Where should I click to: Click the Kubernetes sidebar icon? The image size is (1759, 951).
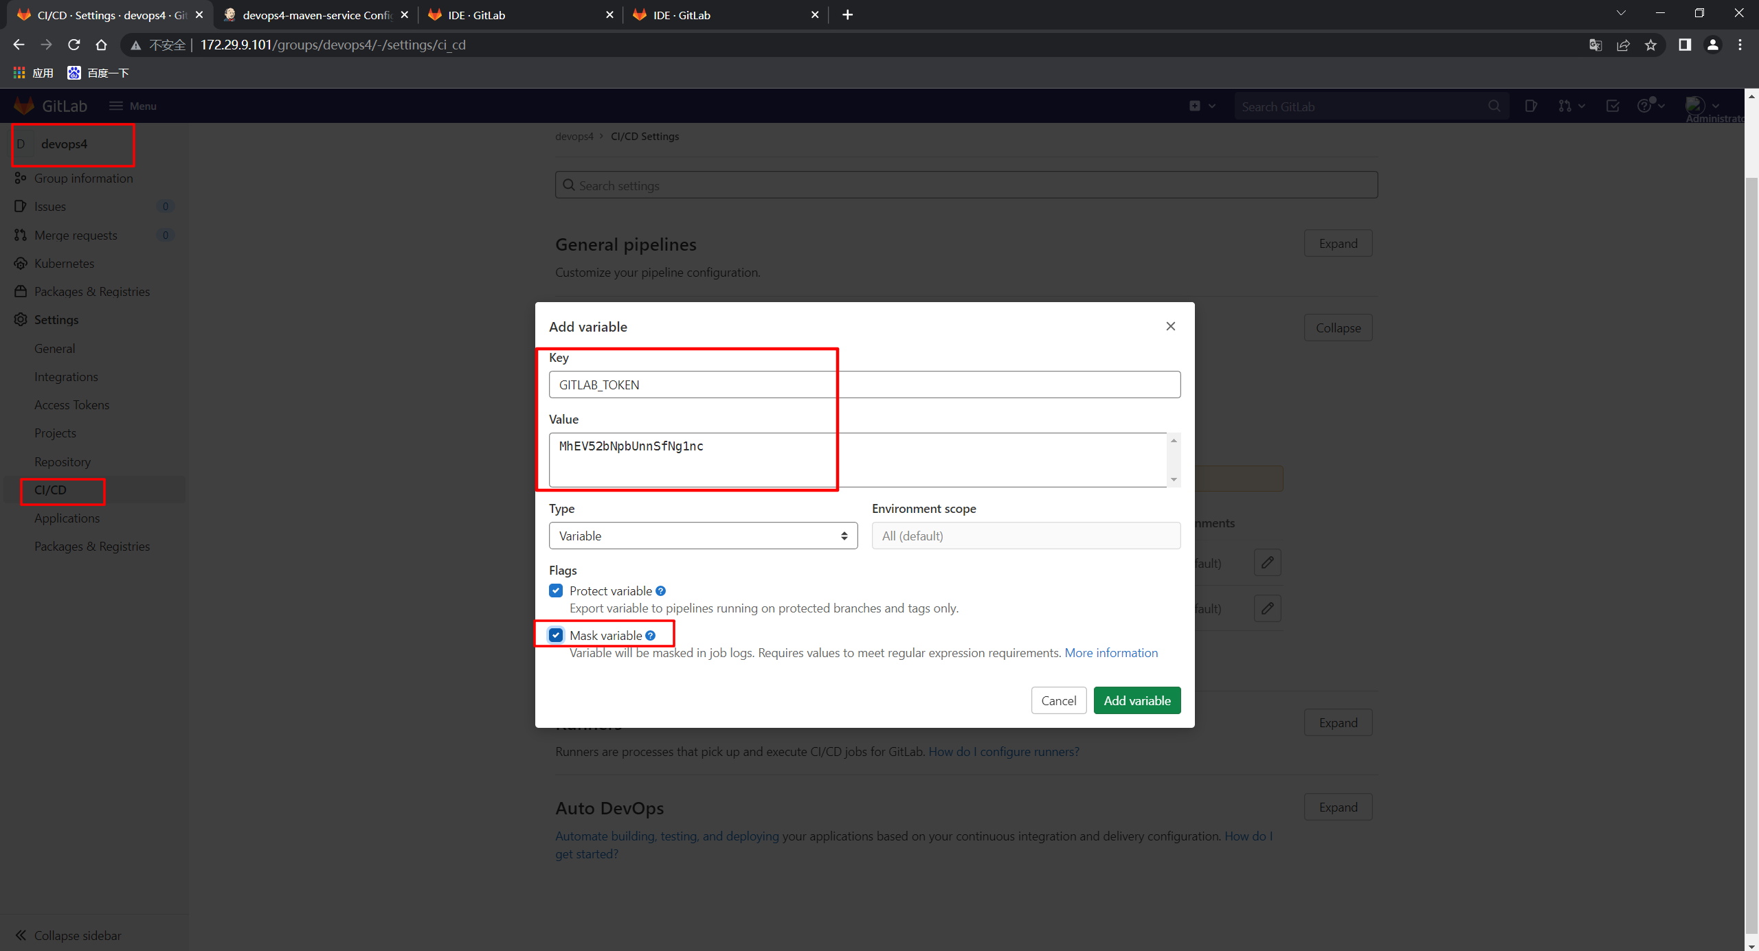click(x=21, y=263)
